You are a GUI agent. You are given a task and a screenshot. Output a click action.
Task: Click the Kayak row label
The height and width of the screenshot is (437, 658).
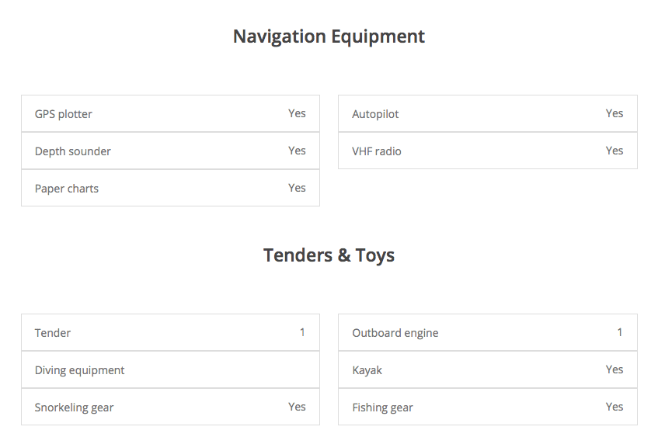[x=367, y=370]
